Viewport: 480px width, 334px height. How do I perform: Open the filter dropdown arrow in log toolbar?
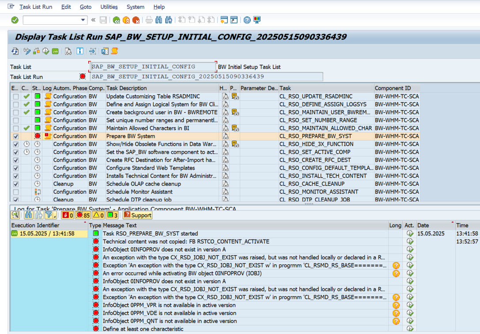(55, 216)
